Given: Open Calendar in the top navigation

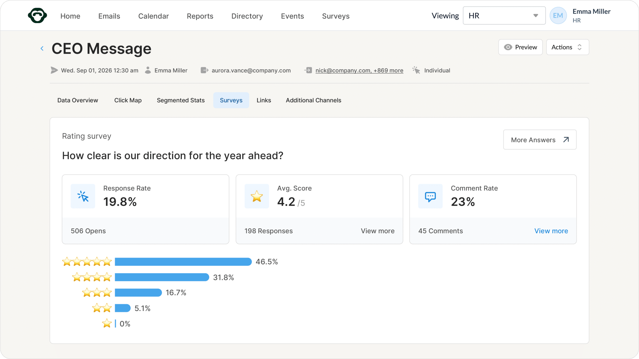Looking at the screenshot, I should coord(154,16).
